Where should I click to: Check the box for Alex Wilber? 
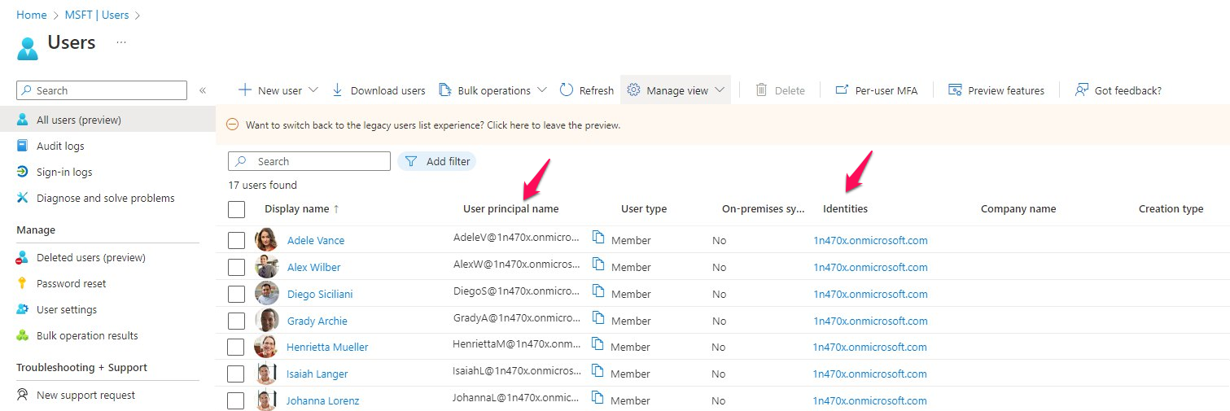pyautogui.click(x=236, y=267)
